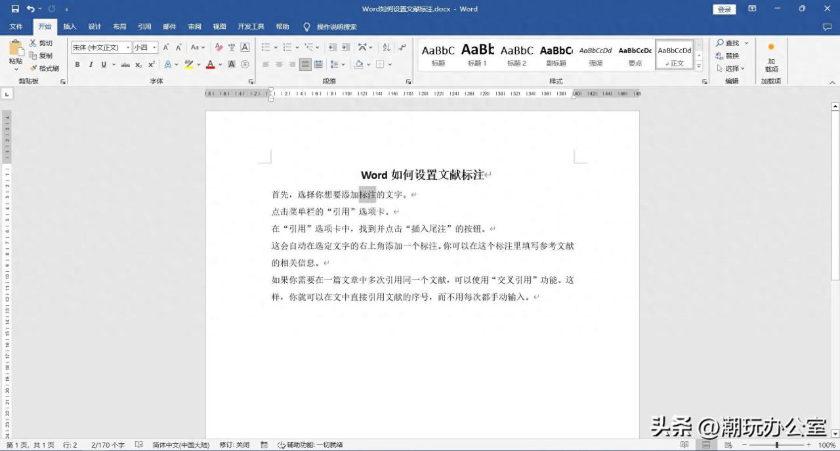Switch to the 开发工具 tab
The width and height of the screenshot is (840, 451).
tap(251, 27)
